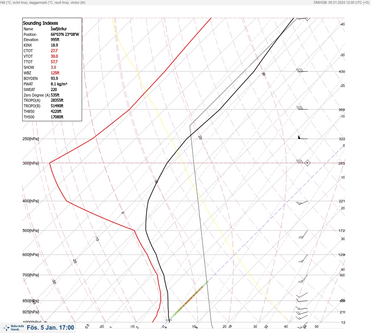Click the red CTOT value 27.7

click(54, 51)
